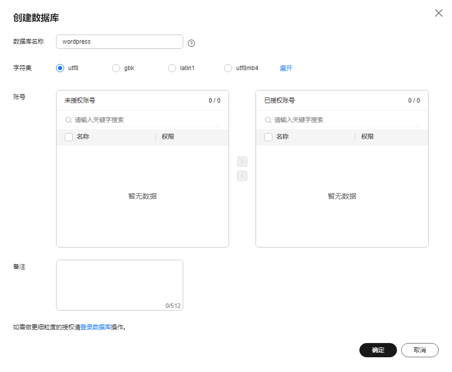The image size is (452, 372).
Task: Click search icon in authorized accounts panel
Action: click(268, 120)
